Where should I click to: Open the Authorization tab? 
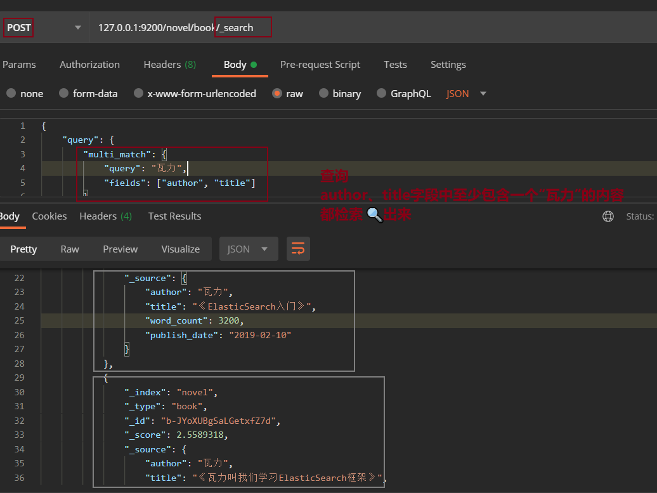coord(89,65)
